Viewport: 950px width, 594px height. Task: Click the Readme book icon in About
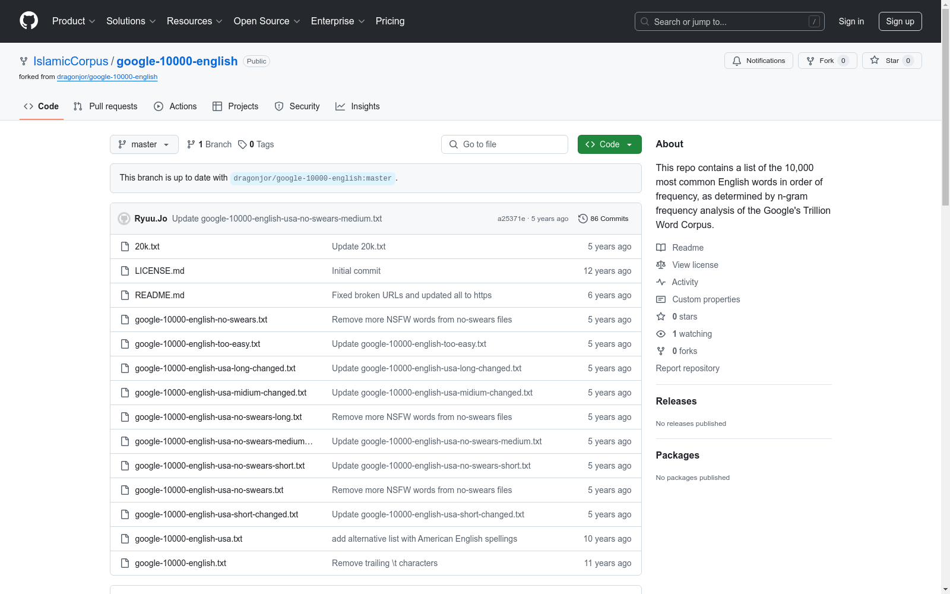(661, 248)
